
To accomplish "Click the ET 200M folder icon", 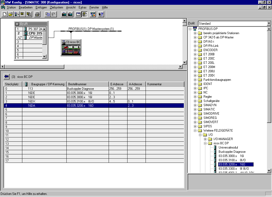I will pos(200,67).
